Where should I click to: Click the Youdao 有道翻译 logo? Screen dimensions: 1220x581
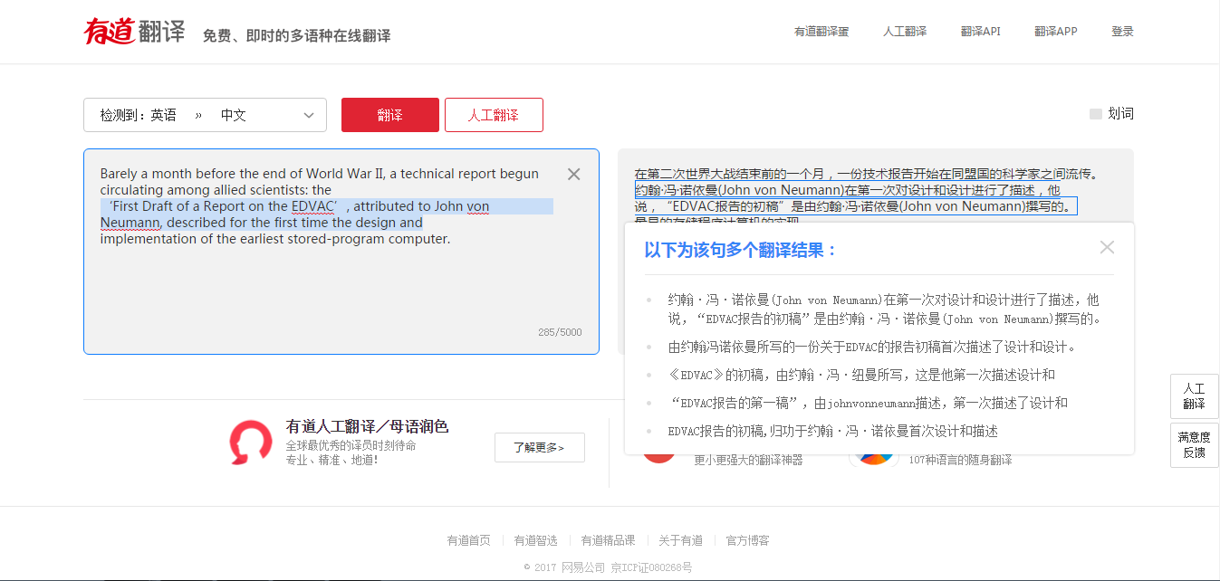134,32
